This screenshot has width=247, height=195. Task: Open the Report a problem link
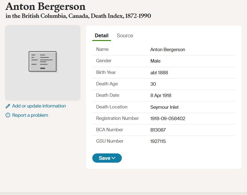click(x=30, y=115)
